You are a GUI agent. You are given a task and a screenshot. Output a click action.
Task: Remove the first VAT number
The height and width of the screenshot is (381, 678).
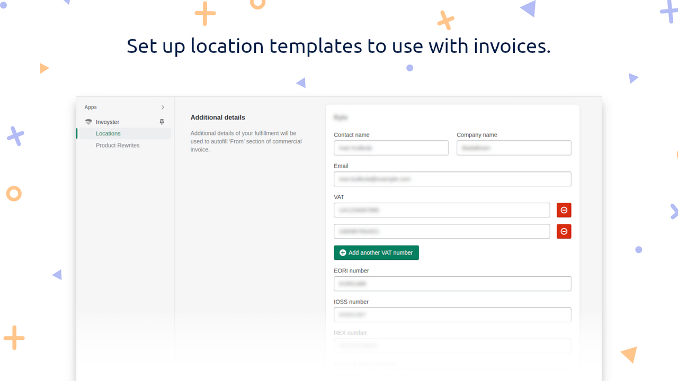pyautogui.click(x=564, y=210)
